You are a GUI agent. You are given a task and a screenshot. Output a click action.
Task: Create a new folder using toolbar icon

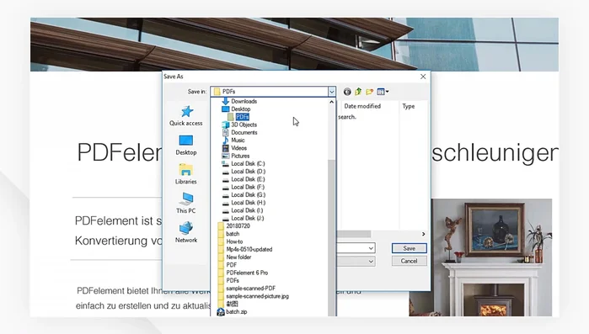pyautogui.click(x=369, y=92)
